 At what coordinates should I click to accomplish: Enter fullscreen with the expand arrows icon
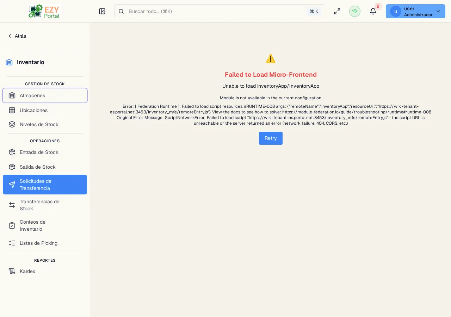(337, 11)
